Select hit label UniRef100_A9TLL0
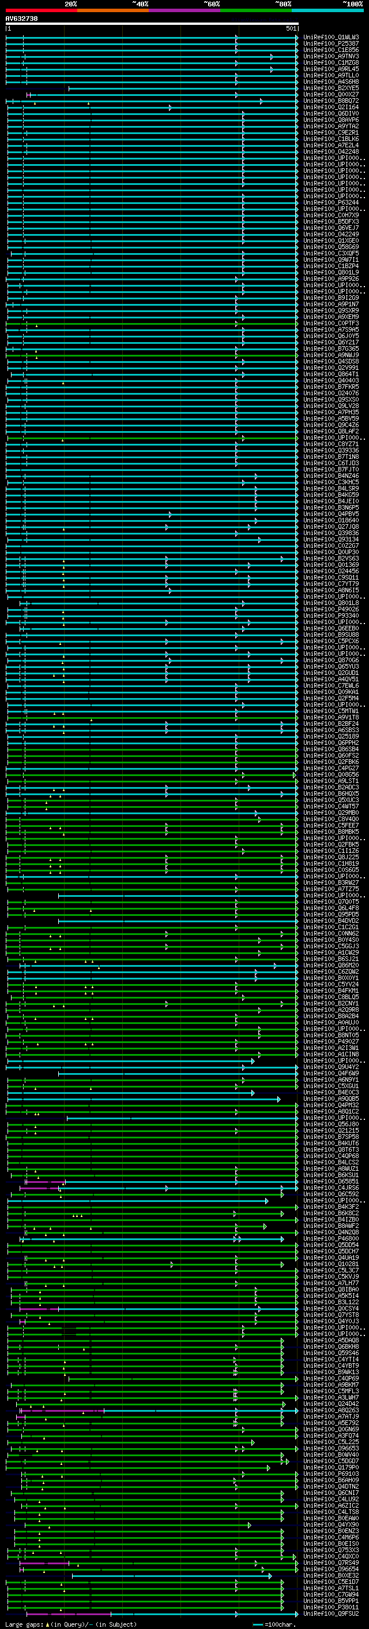The height and width of the screenshot is (1629, 369). 331,75
